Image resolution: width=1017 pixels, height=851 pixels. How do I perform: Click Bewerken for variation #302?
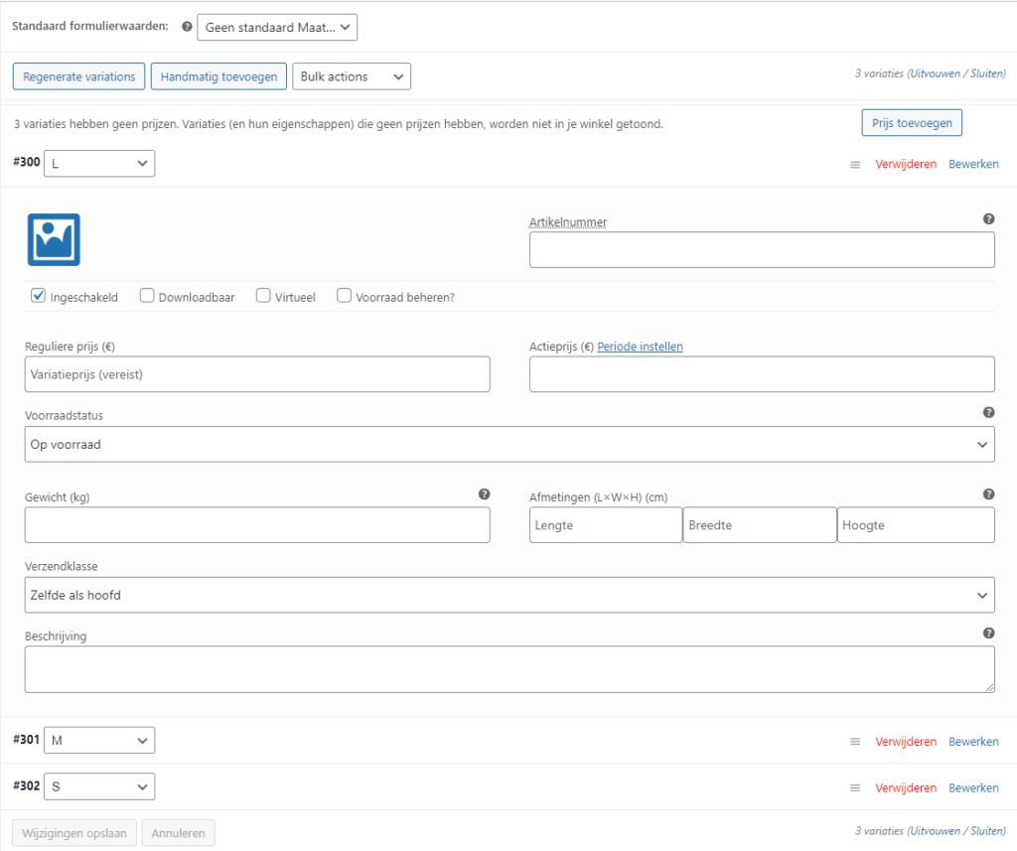[973, 788]
